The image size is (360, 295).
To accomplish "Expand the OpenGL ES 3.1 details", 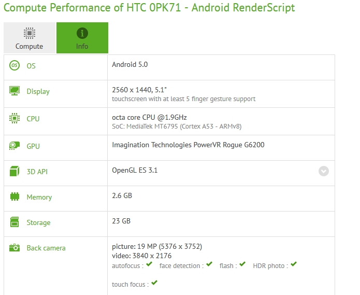I will pyautogui.click(x=324, y=171).
